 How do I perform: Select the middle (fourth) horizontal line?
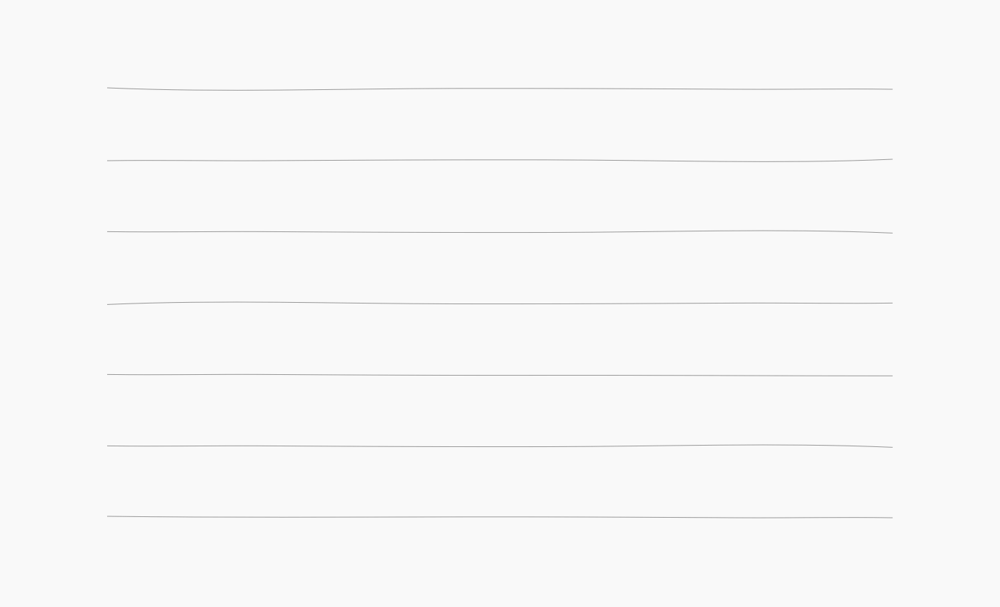coord(500,303)
